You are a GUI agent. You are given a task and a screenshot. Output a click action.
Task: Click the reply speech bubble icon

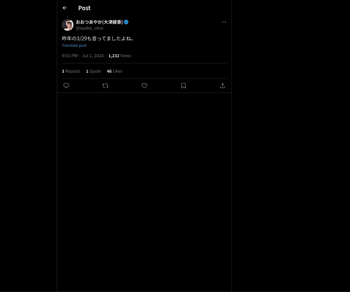[x=66, y=86]
